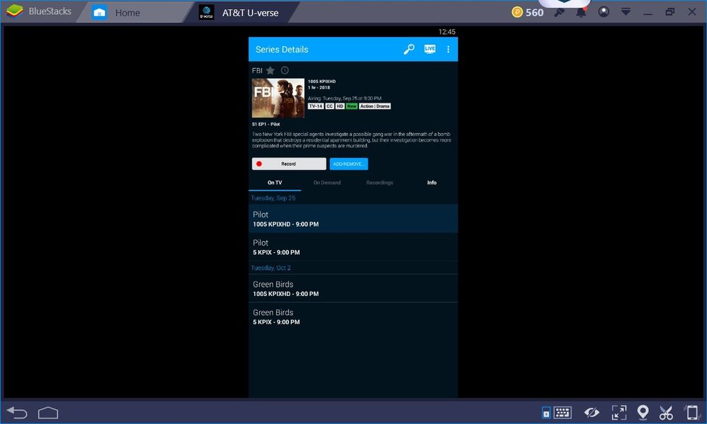Image resolution: width=707 pixels, height=424 pixels.
Task: Open the Info tab
Action: [x=431, y=183]
